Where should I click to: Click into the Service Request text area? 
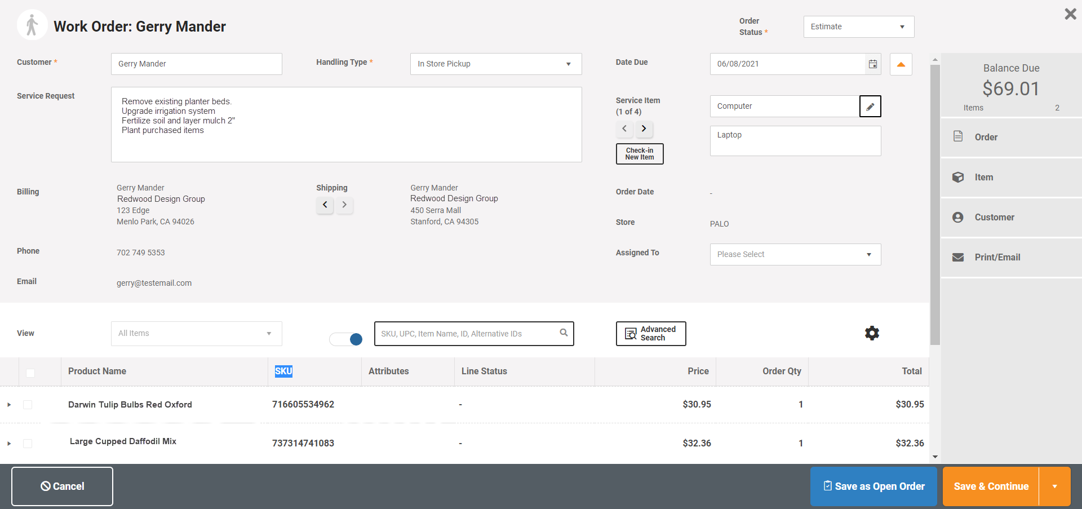[x=347, y=125]
